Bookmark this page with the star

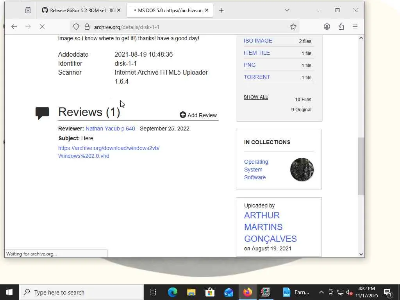(293, 27)
